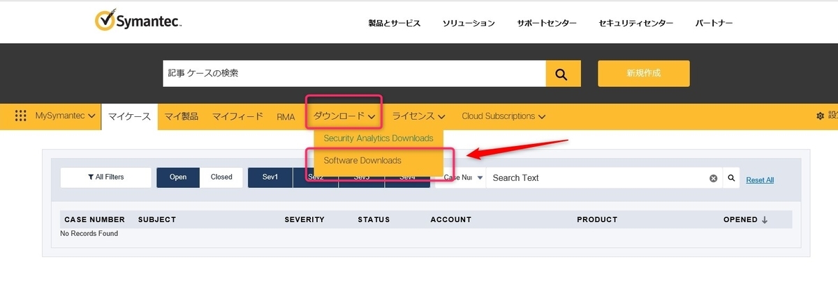
Task: Click the SUBJECT column header
Action: [157, 219]
